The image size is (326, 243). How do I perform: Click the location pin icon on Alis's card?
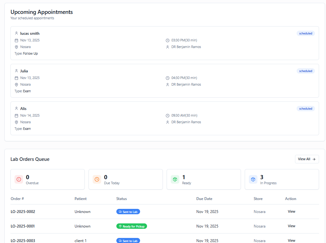(16, 122)
